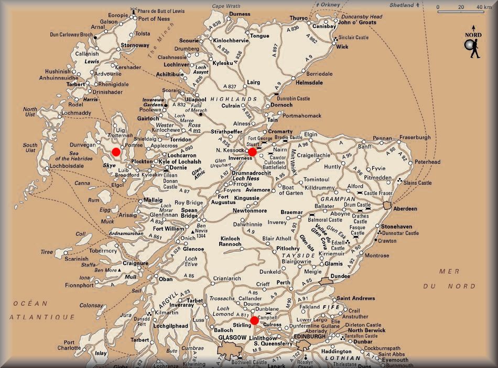Click the Helmsdale label
The height and width of the screenshot is (368, 498).
coord(309,83)
